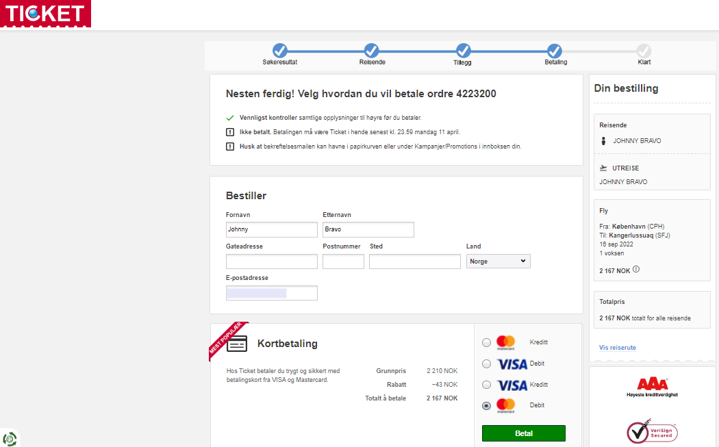Click Til: Kangerlussuaq (SFJ) text

(x=635, y=235)
